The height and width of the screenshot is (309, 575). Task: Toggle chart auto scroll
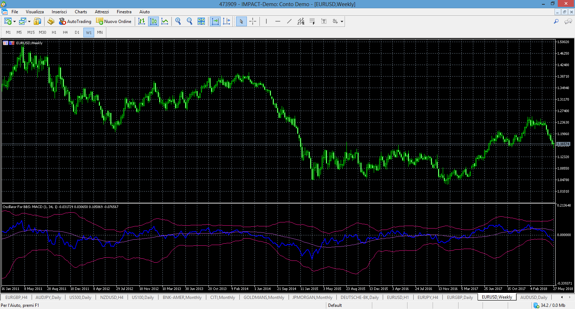pos(215,22)
